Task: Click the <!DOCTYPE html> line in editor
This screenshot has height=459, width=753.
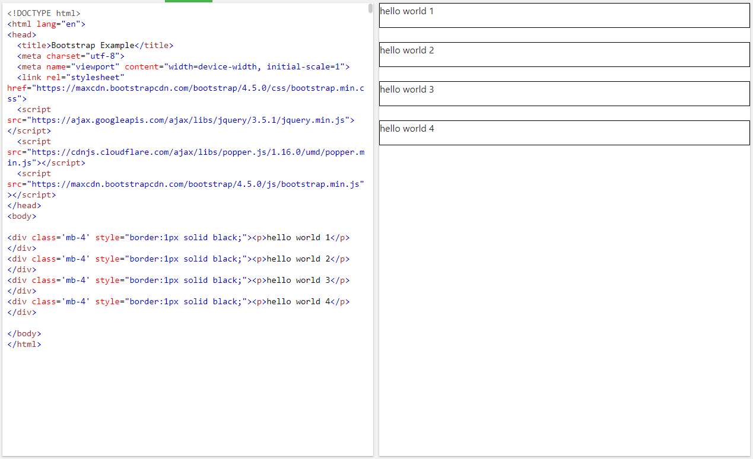Action: (44, 13)
